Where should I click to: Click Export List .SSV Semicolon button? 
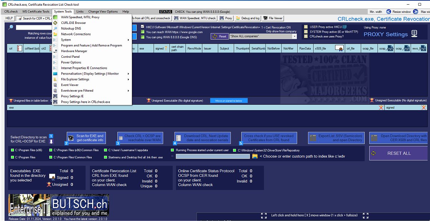337,138
